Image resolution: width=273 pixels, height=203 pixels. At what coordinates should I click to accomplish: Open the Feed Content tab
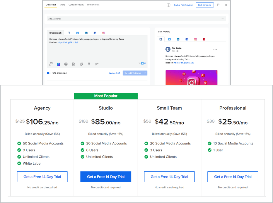tap(93, 5)
